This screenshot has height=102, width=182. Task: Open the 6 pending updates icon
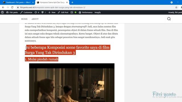[37, 12]
